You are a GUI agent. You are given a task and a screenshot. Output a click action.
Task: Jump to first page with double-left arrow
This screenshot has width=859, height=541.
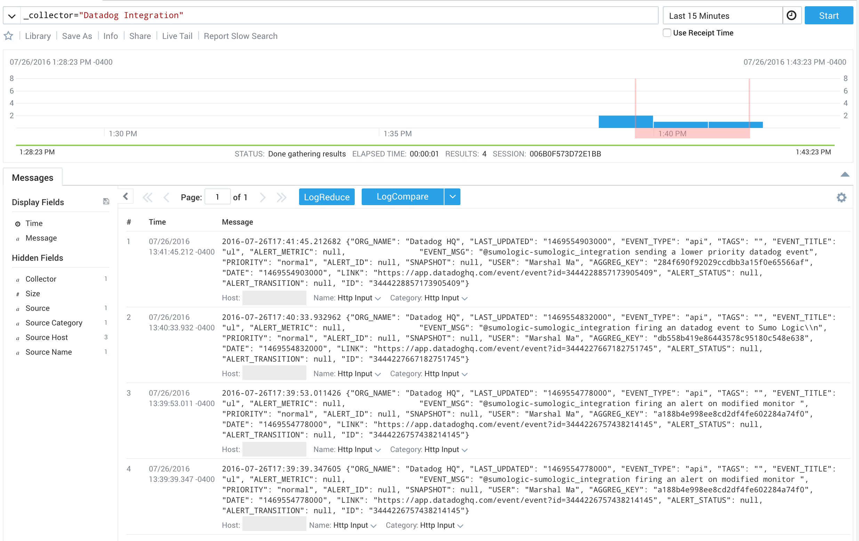[148, 196]
